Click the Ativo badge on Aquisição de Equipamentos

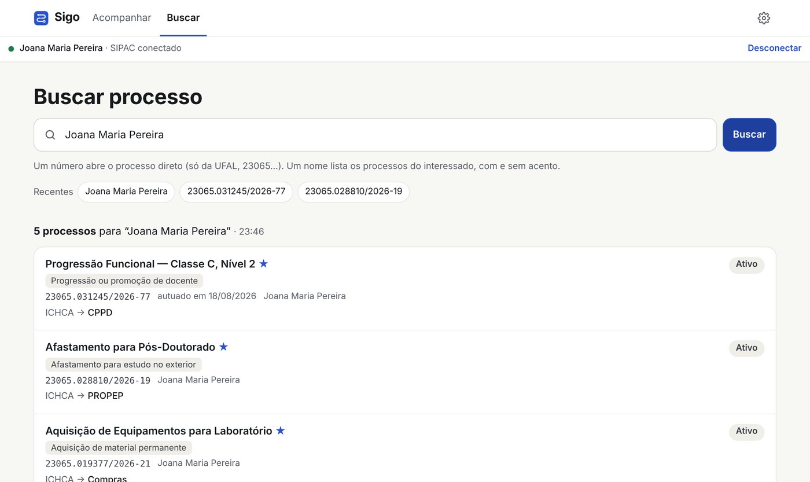click(746, 431)
